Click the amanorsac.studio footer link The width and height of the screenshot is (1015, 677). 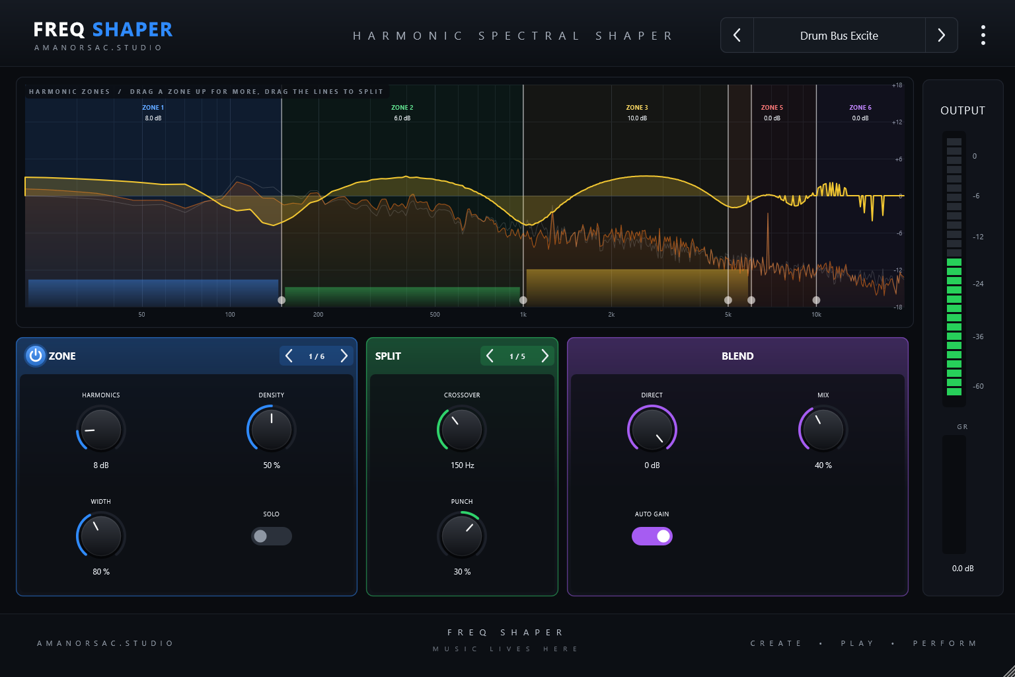coord(105,643)
